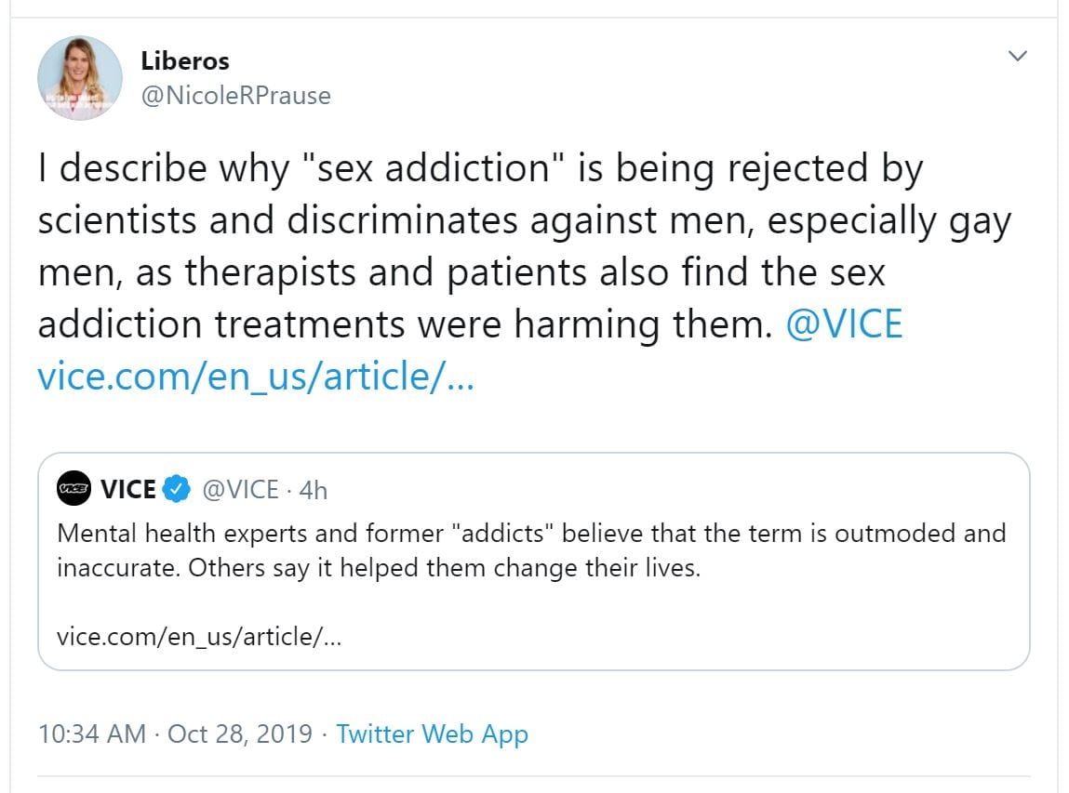The image size is (1069, 793).
Task: Click the blue @VICE mention in tweet text
Action: (x=844, y=324)
